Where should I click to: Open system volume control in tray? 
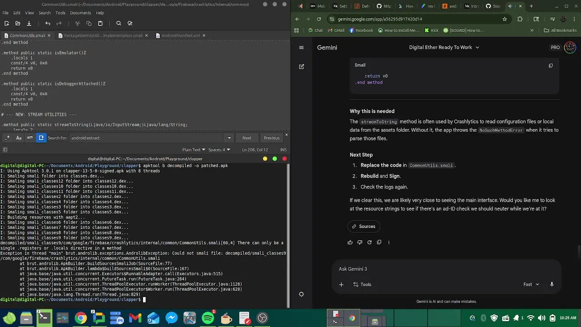(x=542, y=318)
